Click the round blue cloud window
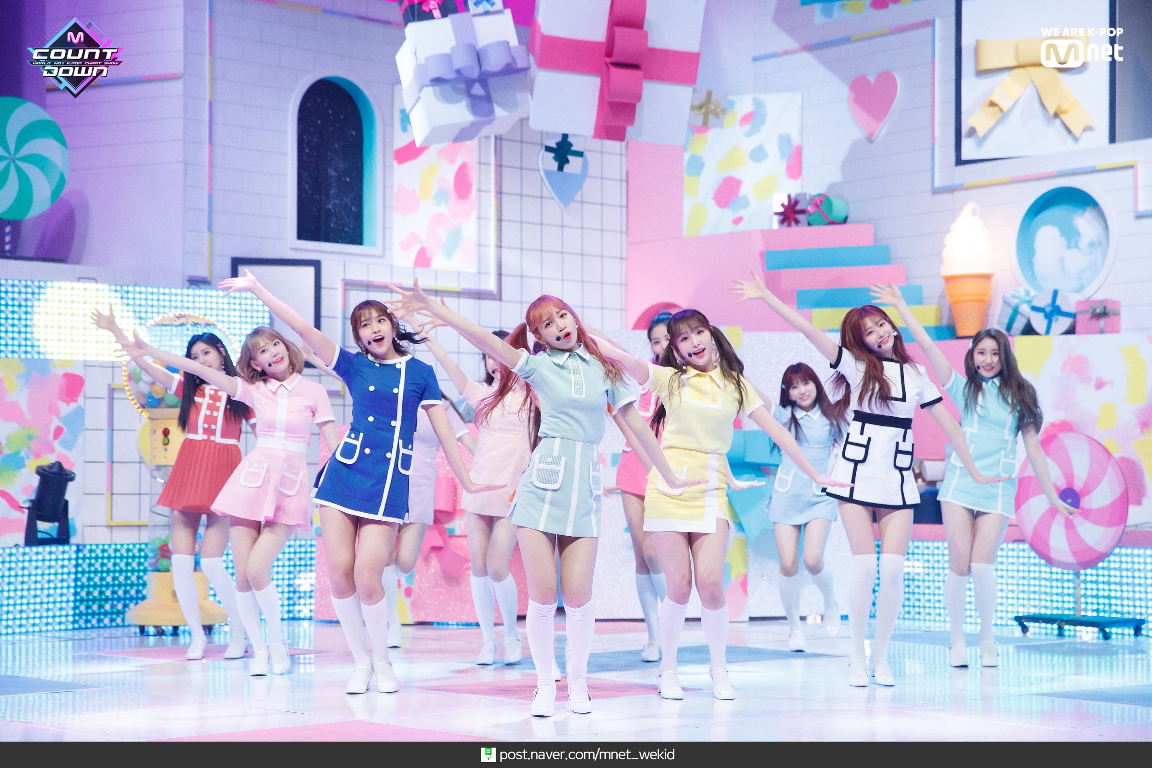1152x768 pixels. (1062, 241)
